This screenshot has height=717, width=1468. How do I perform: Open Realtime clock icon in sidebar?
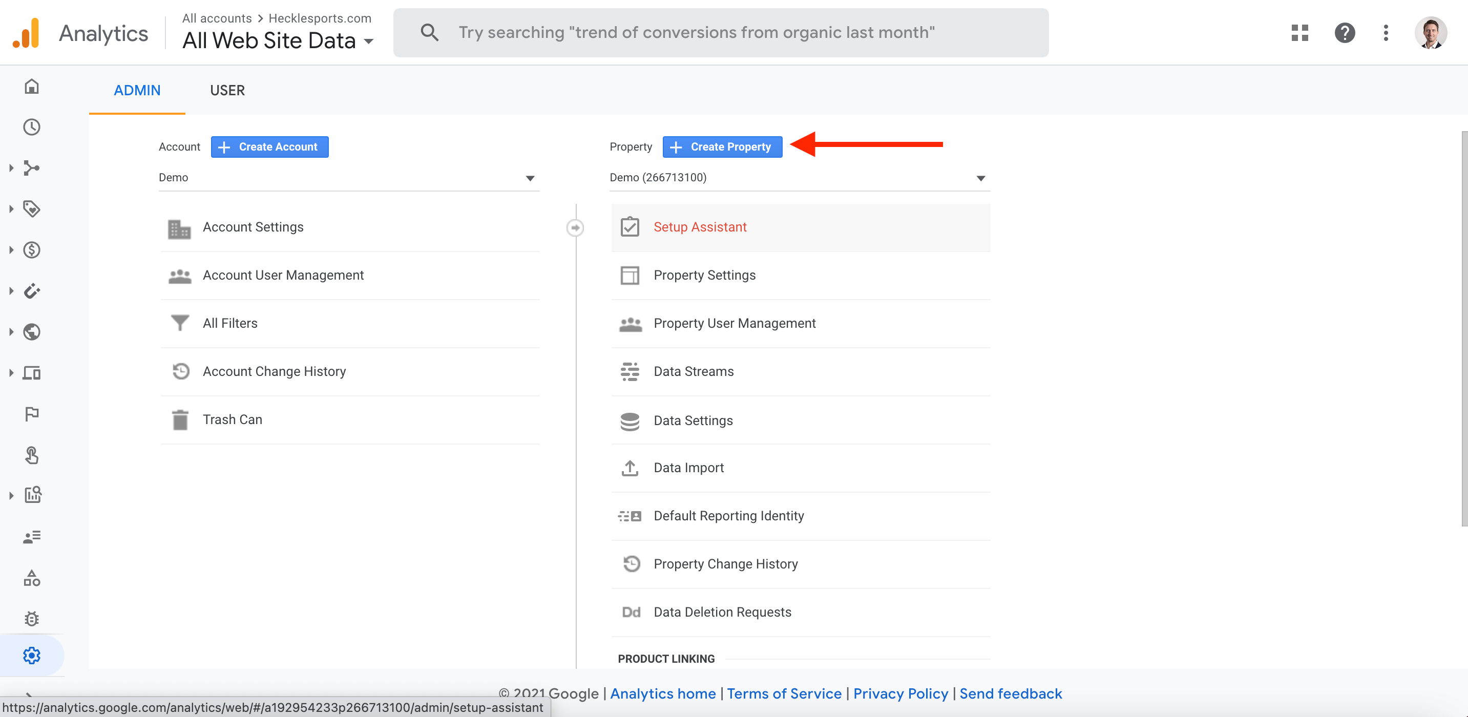point(32,126)
